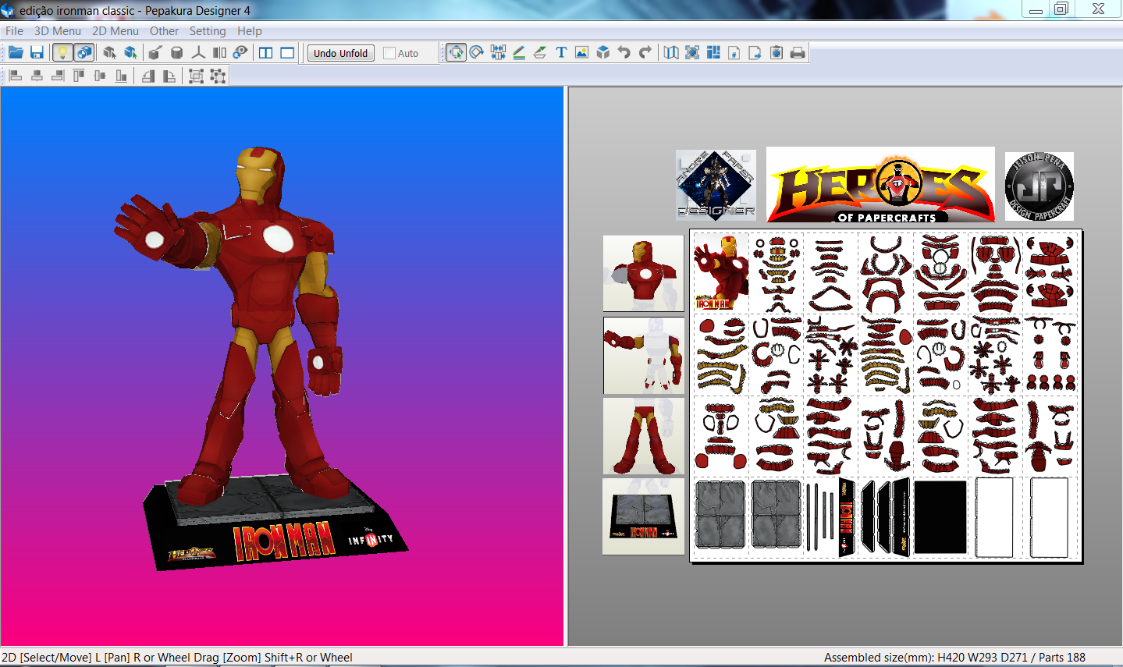
Task: Click the clipboard capture icon
Action: pos(777,53)
